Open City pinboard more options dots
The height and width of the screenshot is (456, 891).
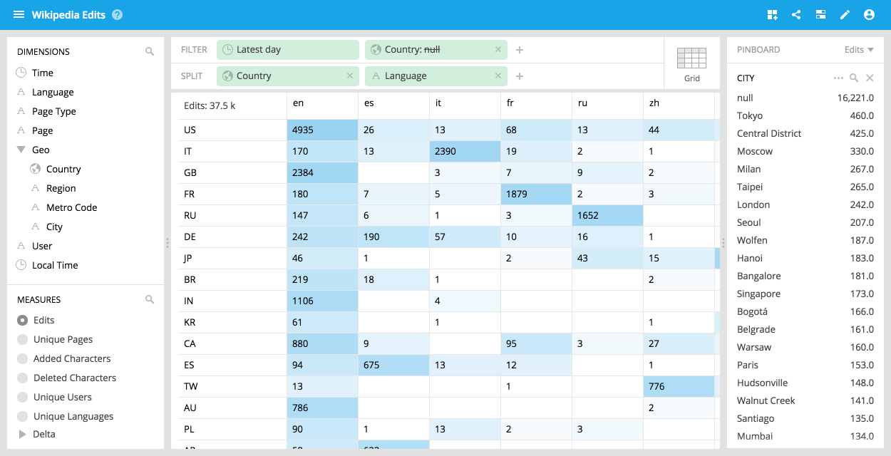pos(838,78)
